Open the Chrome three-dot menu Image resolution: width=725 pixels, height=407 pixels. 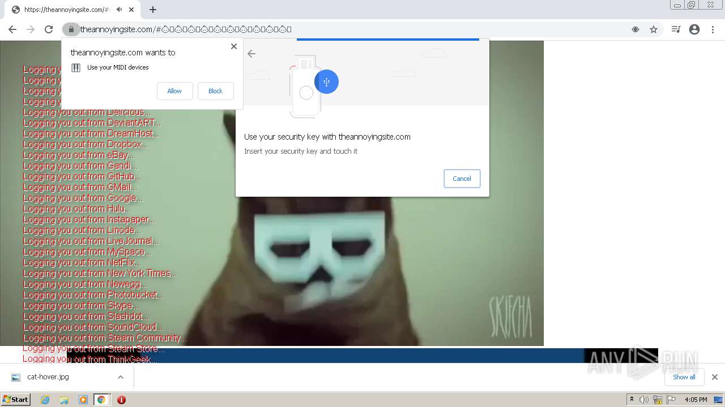[713, 29]
